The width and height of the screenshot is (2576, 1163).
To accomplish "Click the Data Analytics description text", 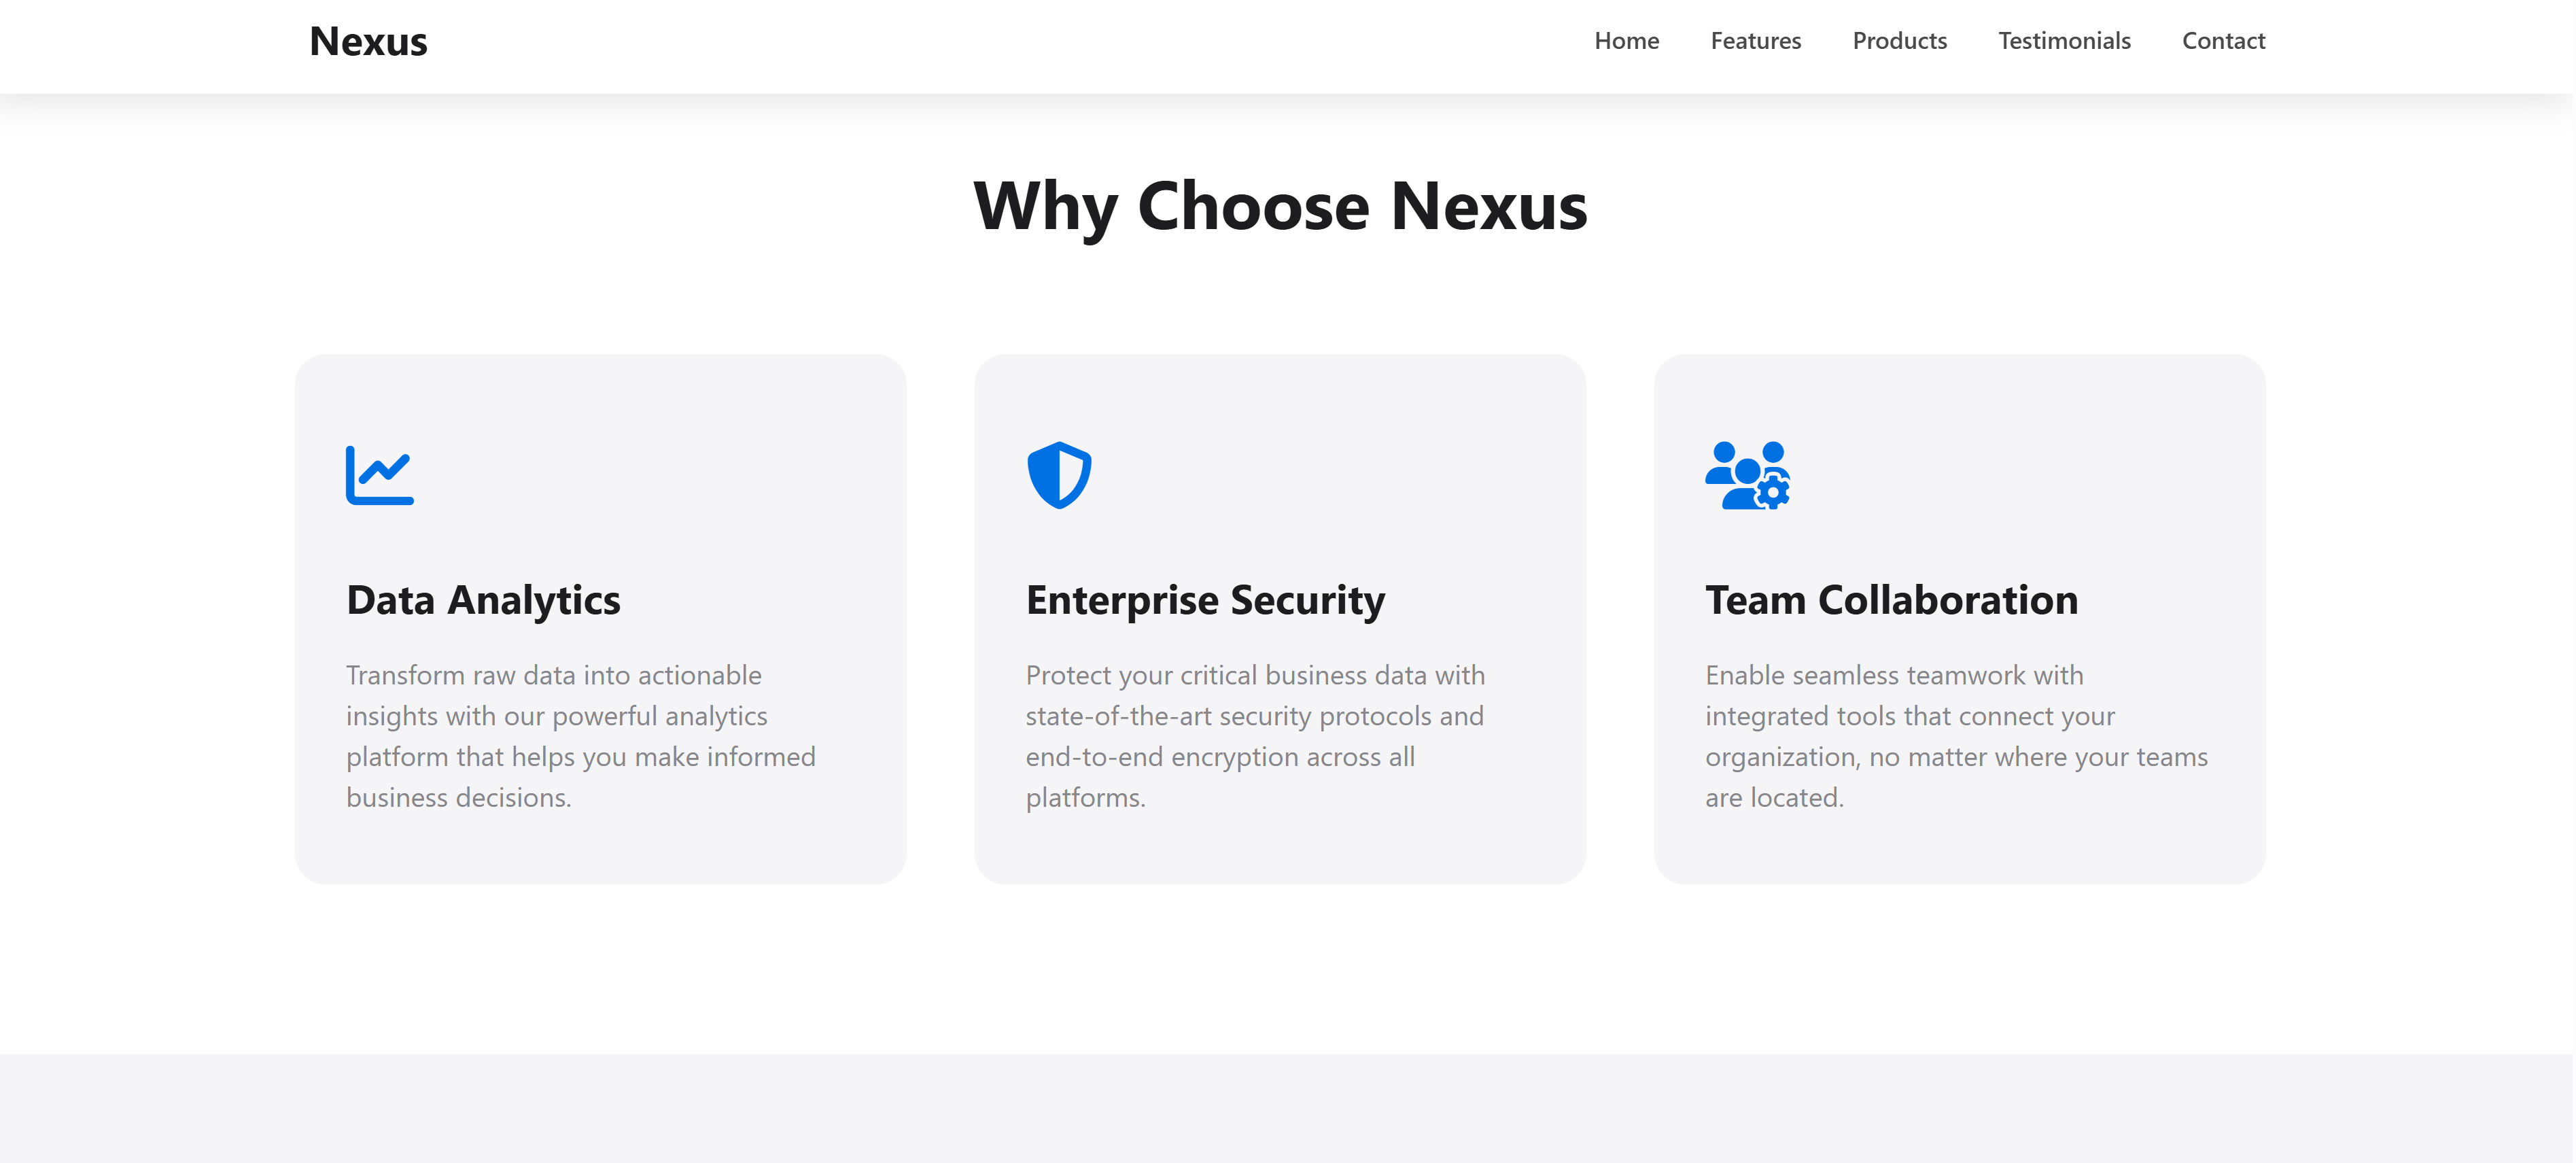I will (x=580, y=736).
